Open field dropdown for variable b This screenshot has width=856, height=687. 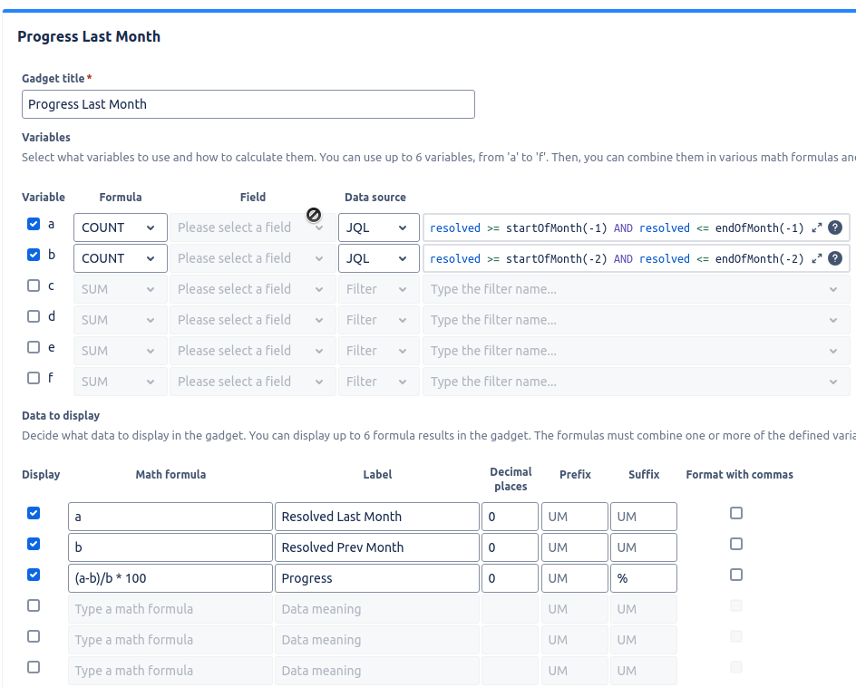253,258
